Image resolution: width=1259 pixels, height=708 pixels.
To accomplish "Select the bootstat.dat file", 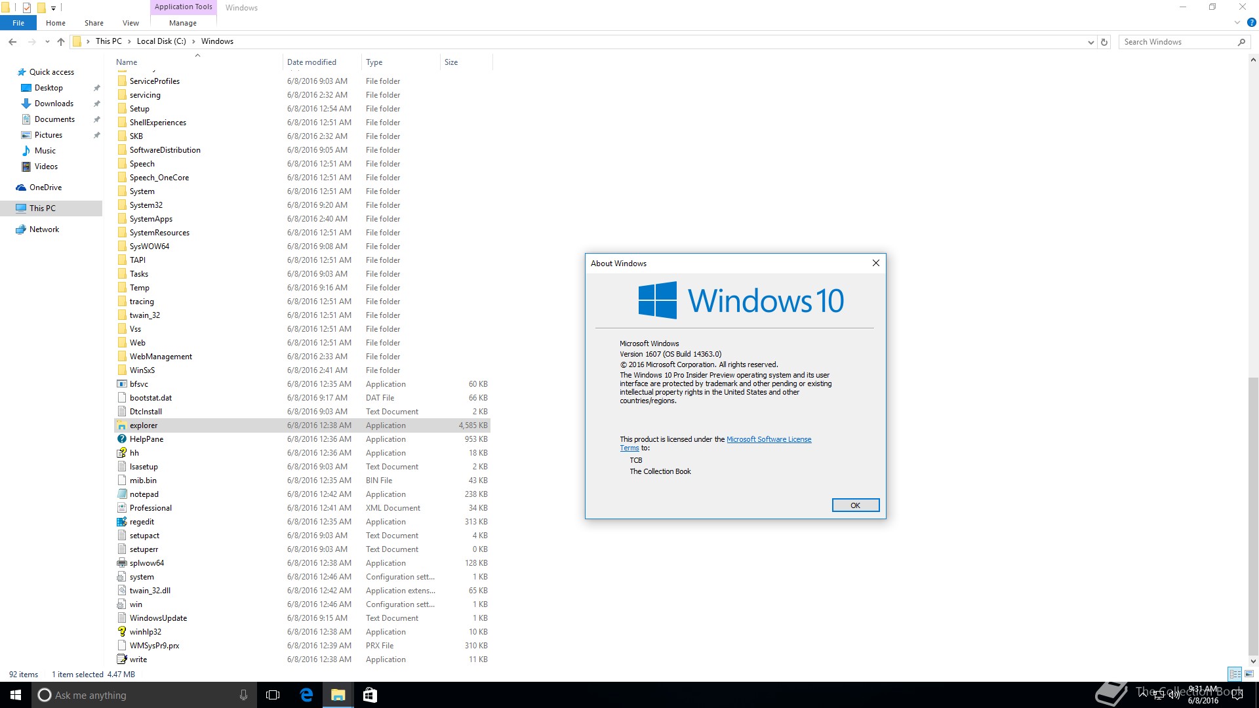I will pyautogui.click(x=302, y=398).
